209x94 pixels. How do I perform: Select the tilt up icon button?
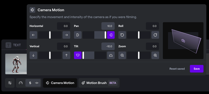click(x=111, y=55)
